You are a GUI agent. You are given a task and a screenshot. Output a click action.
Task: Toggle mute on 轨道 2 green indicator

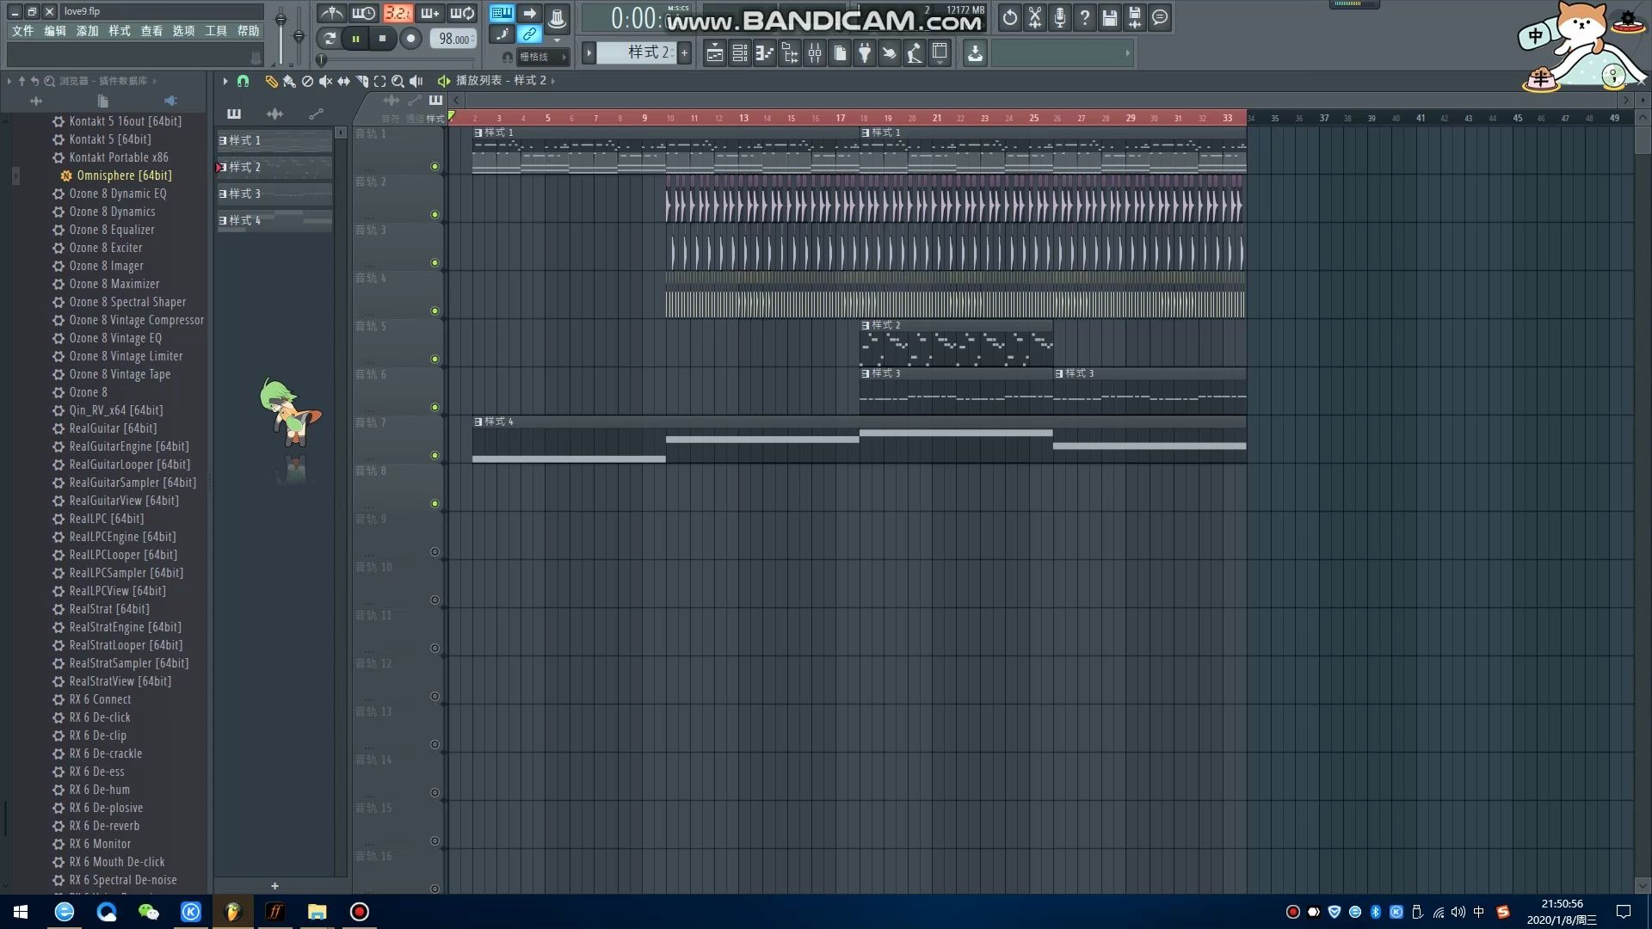click(x=435, y=214)
